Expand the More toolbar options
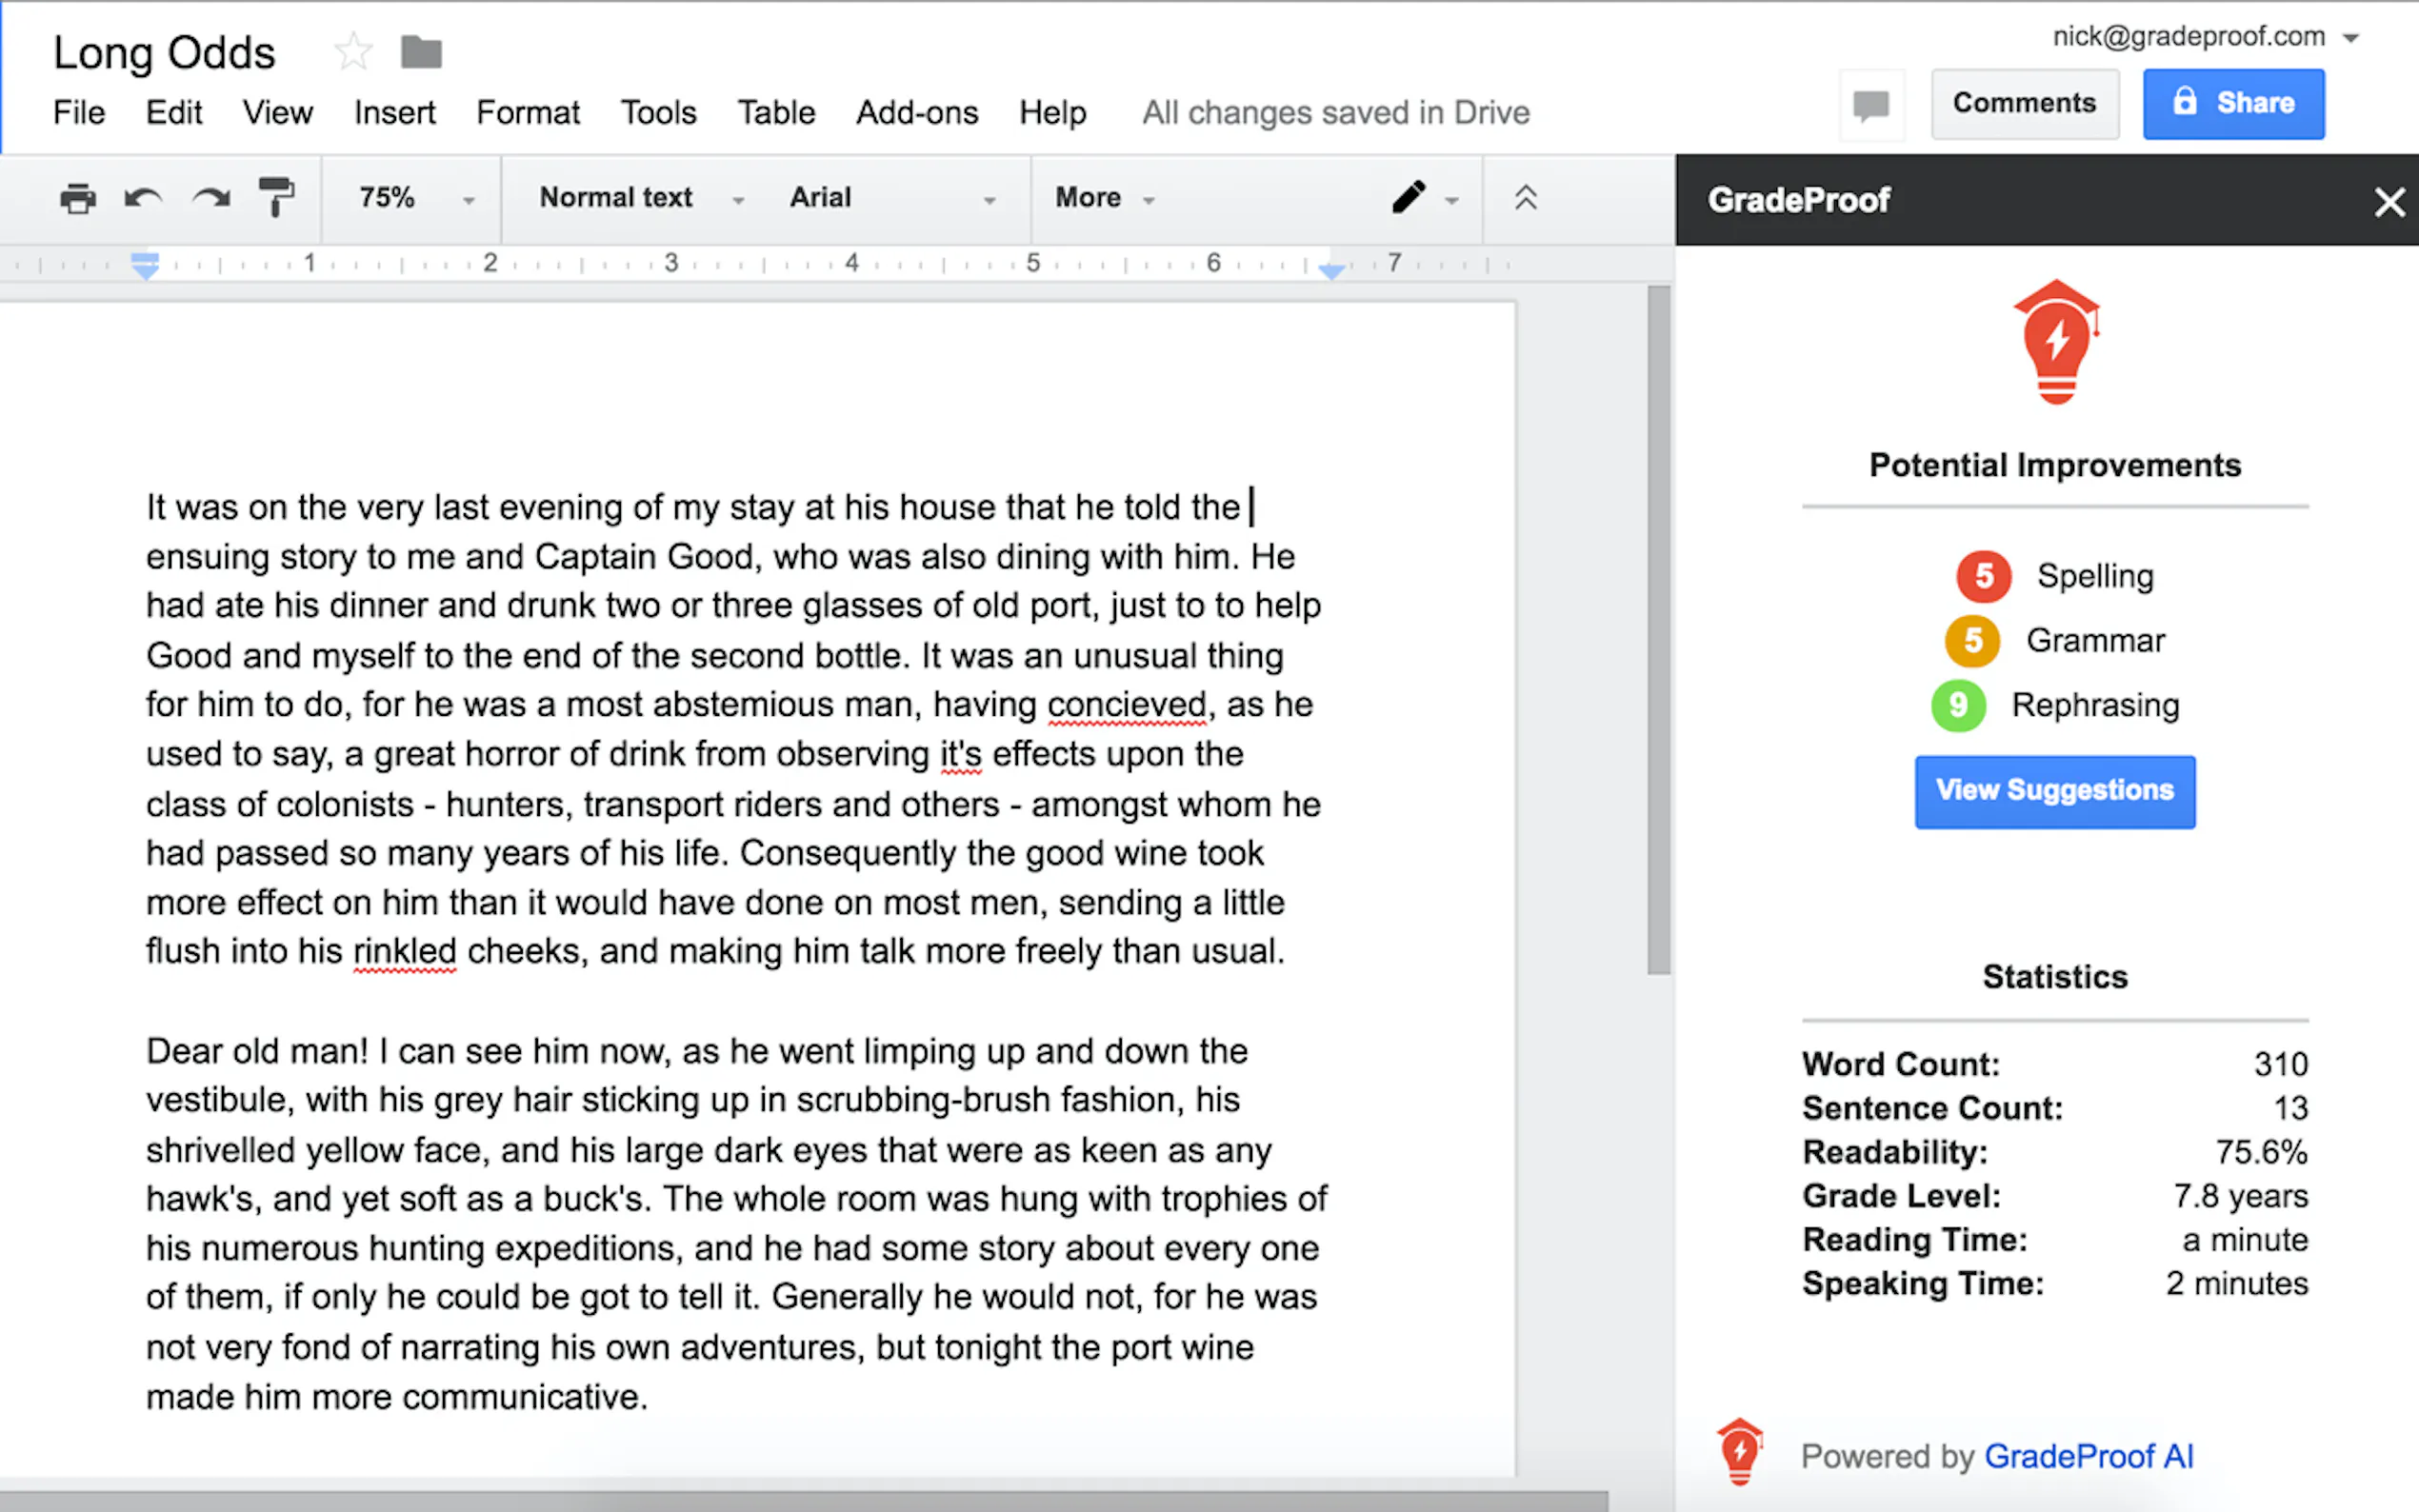The height and width of the screenshot is (1512, 2419). 1104,198
